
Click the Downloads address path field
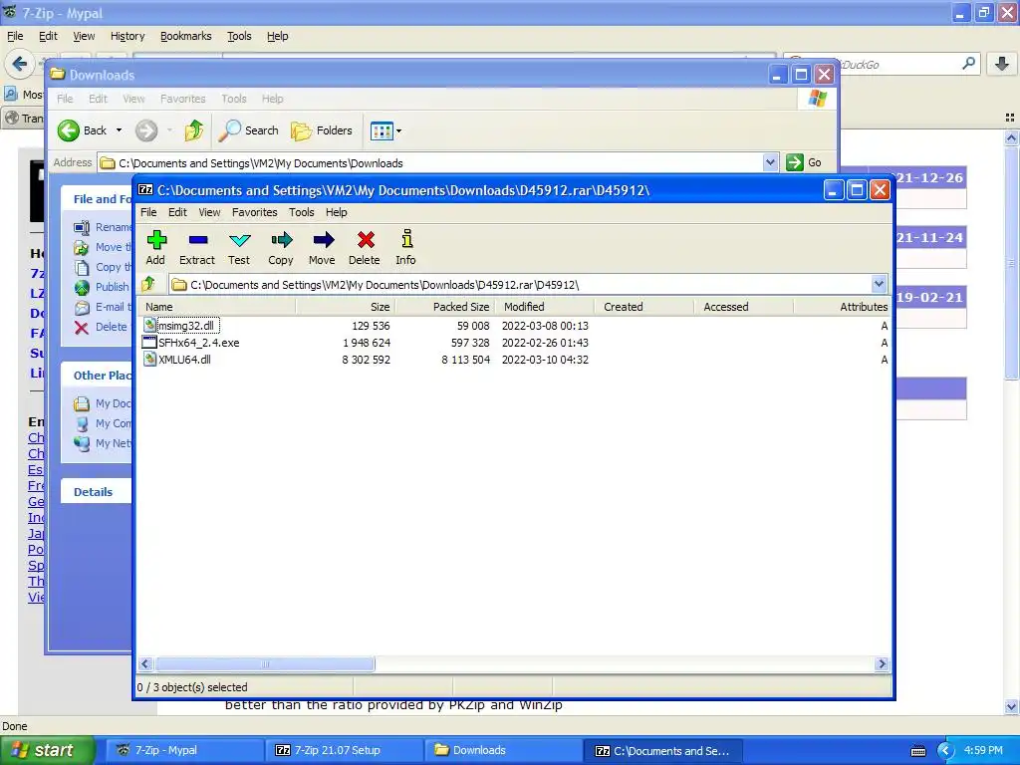coord(430,162)
